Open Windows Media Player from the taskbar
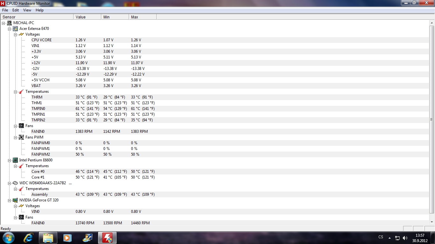The height and width of the screenshot is (244, 435). tap(67, 238)
